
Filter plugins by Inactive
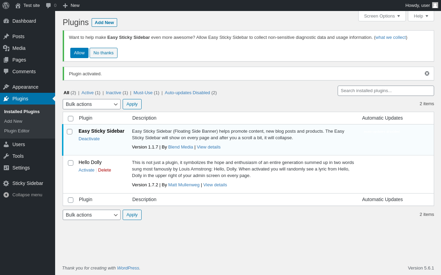(113, 92)
